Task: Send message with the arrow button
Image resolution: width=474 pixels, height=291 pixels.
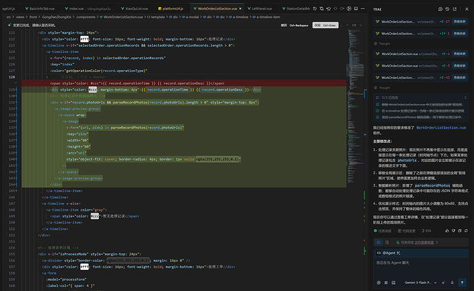Action: 462,283
